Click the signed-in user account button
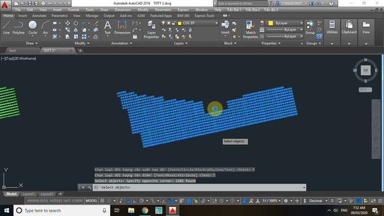 (292, 4)
